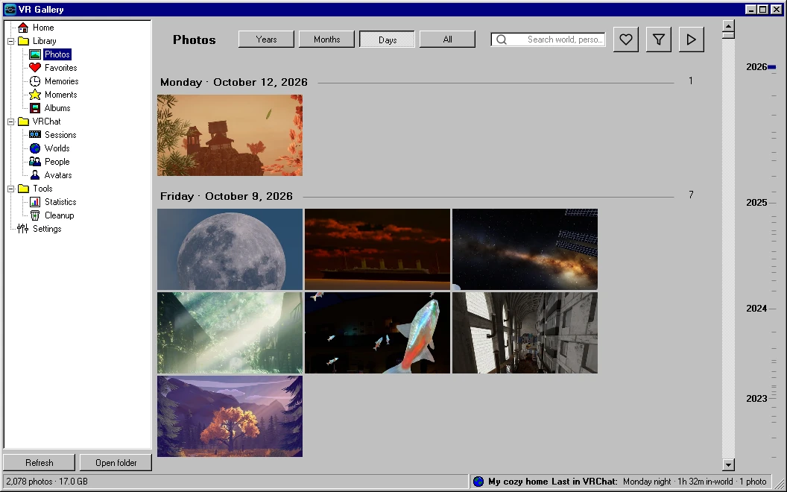Start slideshow with the play button
This screenshot has height=492, width=787.
[691, 40]
